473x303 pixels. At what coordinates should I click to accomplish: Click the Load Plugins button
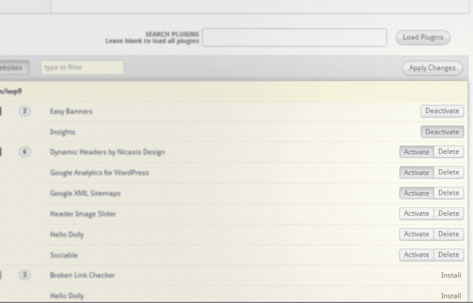coord(422,37)
